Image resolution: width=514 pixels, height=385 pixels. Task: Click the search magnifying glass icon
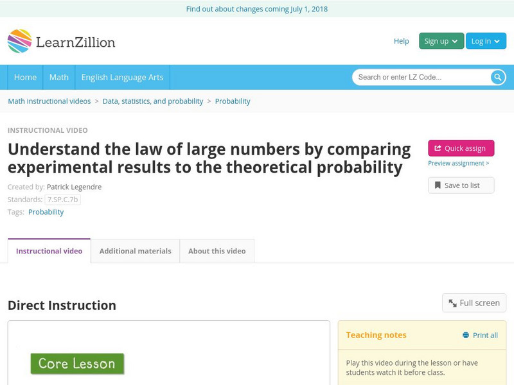tap(495, 76)
